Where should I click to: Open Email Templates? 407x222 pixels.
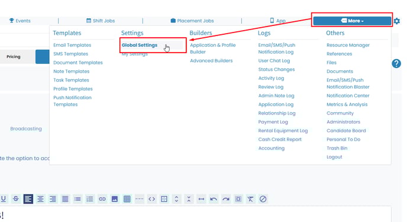(x=72, y=45)
